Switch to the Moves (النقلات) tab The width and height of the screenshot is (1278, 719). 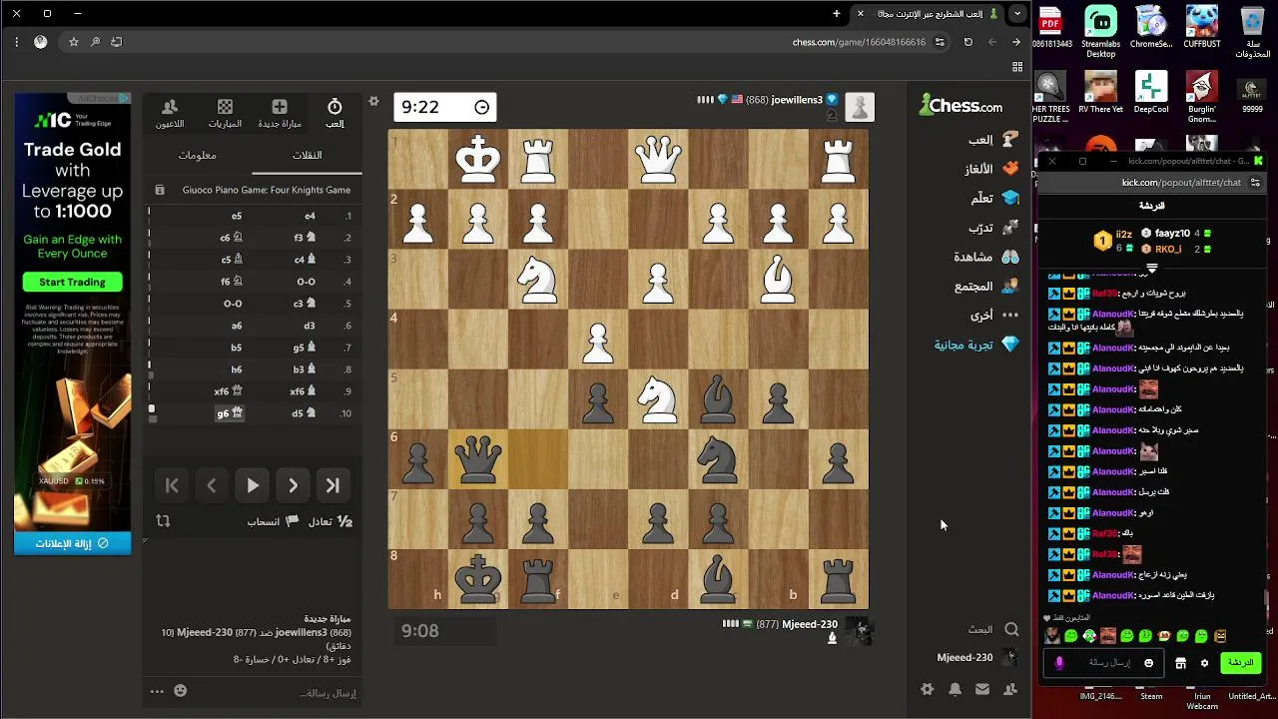point(307,155)
